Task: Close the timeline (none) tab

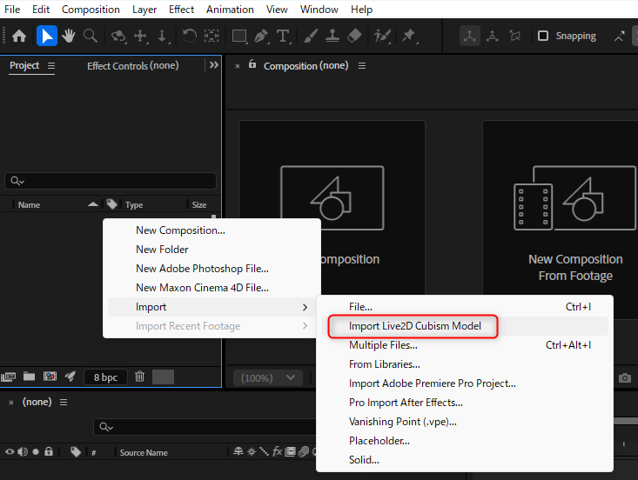Action: pos(11,403)
